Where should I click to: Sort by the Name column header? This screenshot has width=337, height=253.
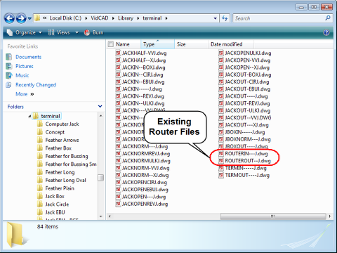(x=123, y=44)
